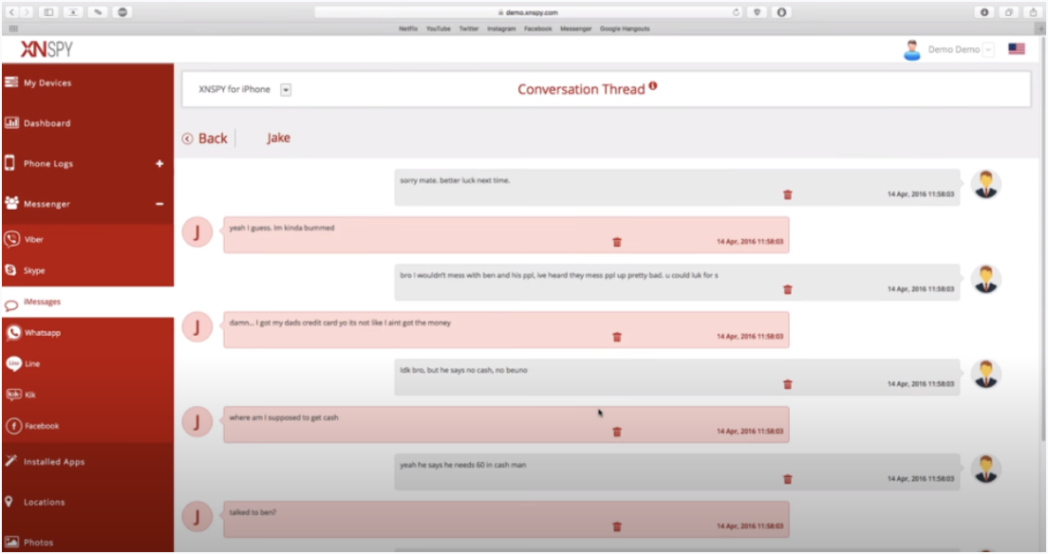
Task: Click the browser share icon
Action: 1033,12
